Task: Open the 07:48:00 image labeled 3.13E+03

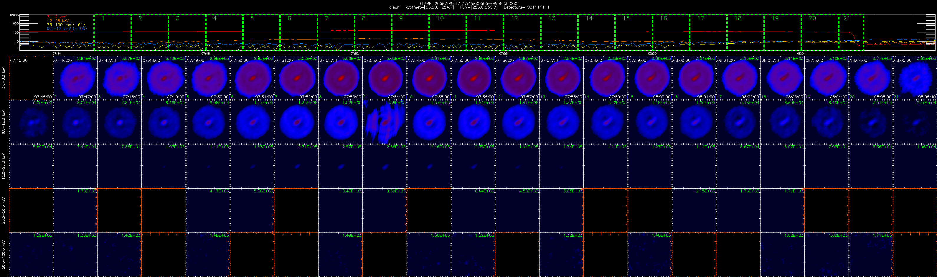Action: tap(164, 78)
